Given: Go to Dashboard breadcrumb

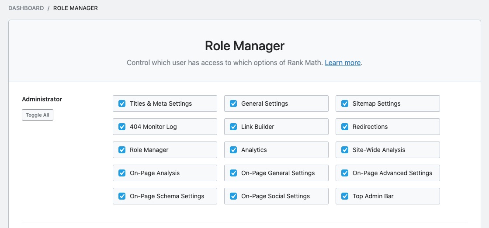Looking at the screenshot, I should click(26, 8).
